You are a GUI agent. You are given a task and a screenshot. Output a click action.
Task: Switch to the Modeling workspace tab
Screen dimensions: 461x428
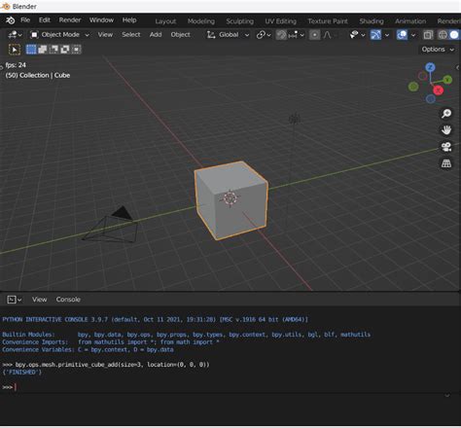(x=201, y=21)
